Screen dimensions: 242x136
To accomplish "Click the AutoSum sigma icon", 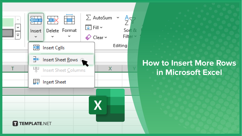I will pos(88,17).
